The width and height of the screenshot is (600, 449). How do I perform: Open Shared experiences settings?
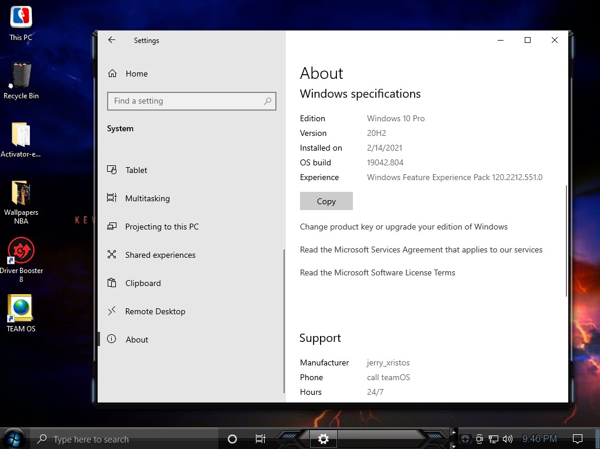point(191,255)
